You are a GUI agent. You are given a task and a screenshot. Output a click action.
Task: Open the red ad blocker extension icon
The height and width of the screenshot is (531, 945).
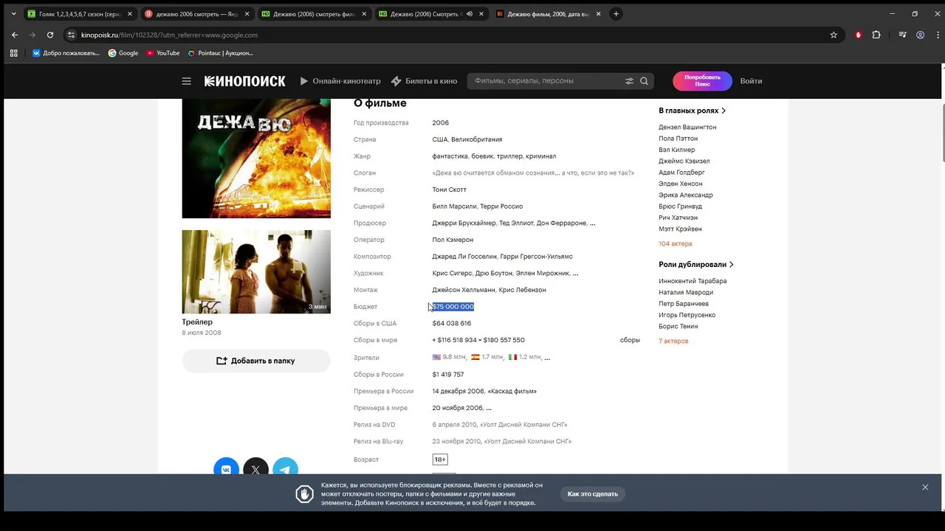[858, 35]
